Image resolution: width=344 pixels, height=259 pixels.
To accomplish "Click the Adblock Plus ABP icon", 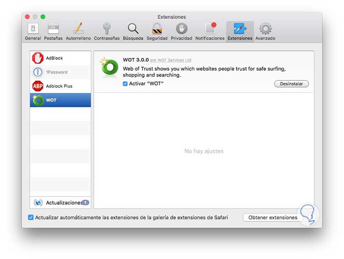I will pos(38,86).
